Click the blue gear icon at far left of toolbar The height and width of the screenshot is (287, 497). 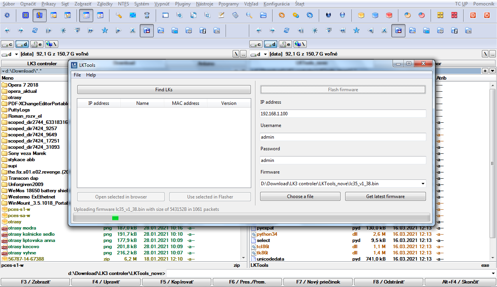point(7,16)
